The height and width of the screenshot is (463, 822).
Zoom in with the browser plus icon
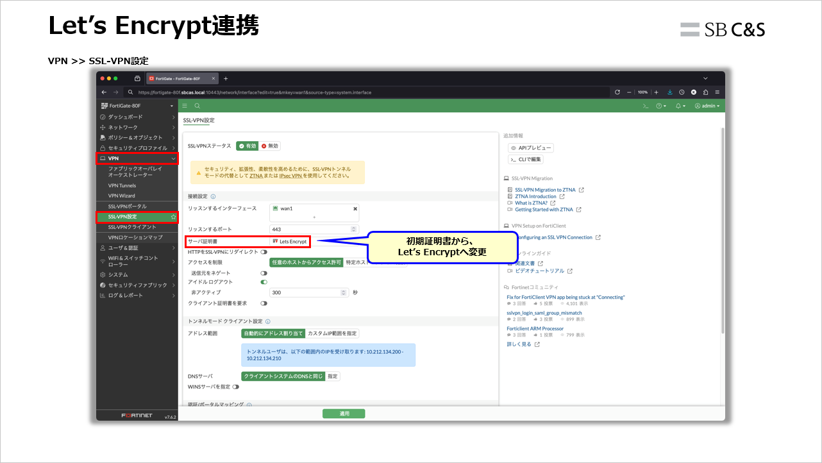[656, 92]
